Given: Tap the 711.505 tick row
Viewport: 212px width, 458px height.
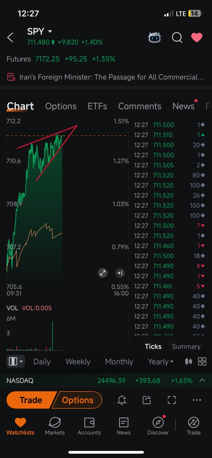Looking at the screenshot, I should pyautogui.click(x=170, y=165).
